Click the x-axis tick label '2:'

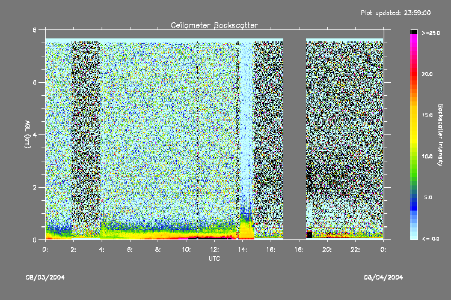point(73,250)
